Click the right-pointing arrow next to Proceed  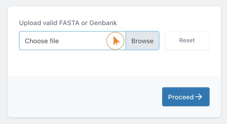199,97
